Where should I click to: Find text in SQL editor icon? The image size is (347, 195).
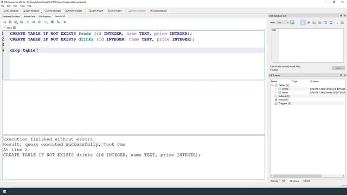(x=53, y=22)
